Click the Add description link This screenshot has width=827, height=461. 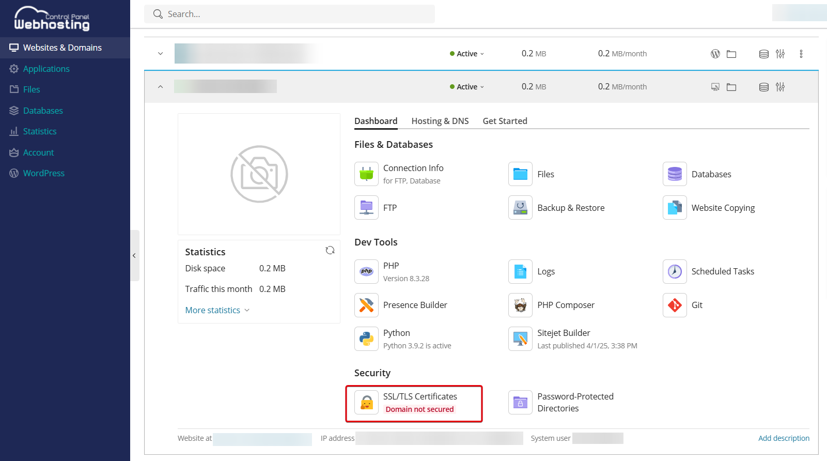click(784, 438)
